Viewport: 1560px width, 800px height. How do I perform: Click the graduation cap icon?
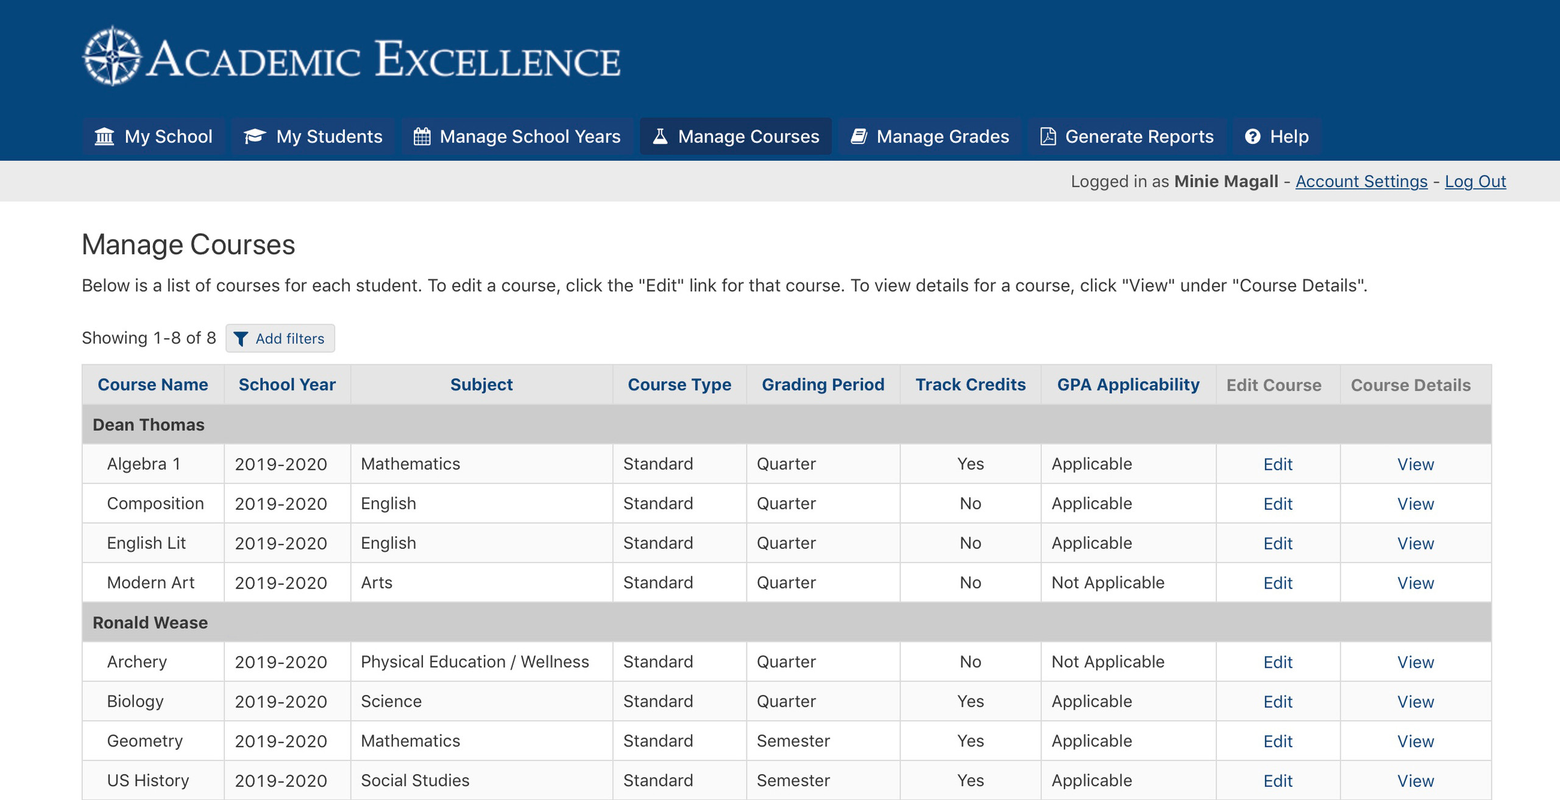[x=255, y=136]
